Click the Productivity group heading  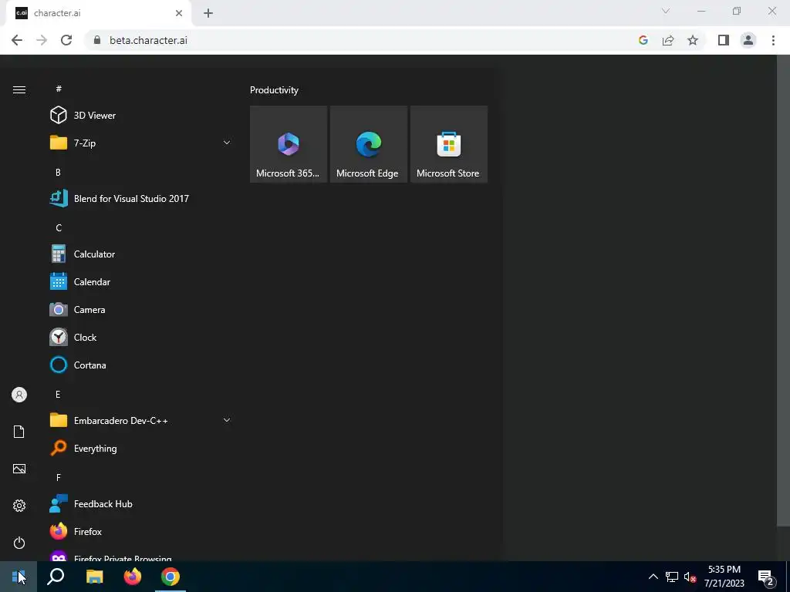point(274,90)
